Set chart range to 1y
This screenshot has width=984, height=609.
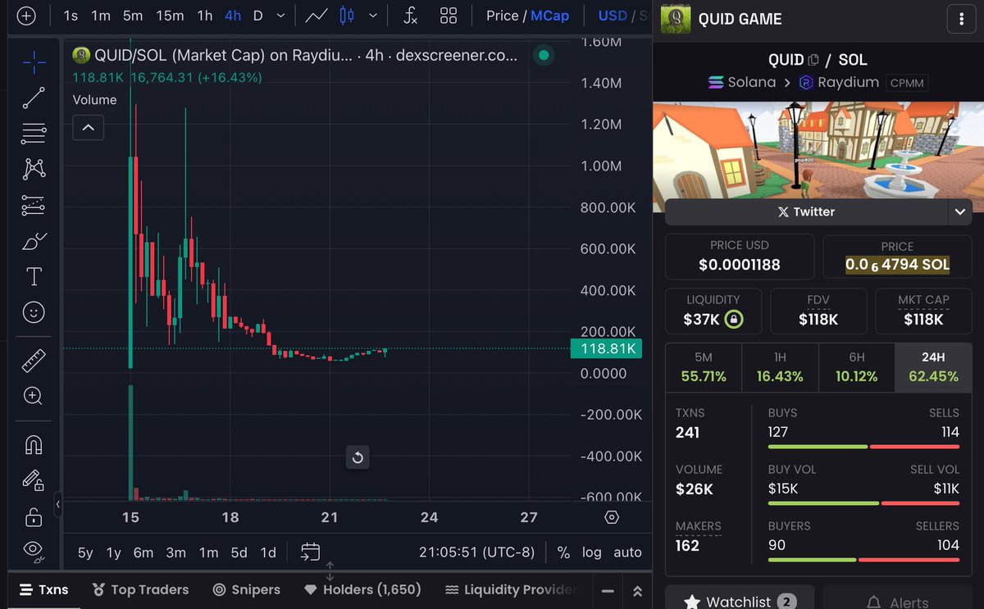[x=114, y=552]
